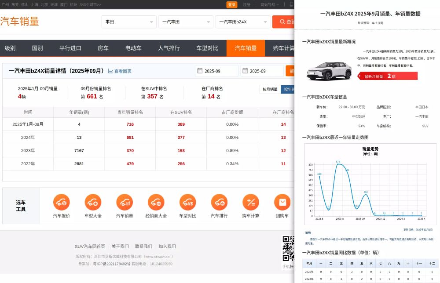Click the end date field 2025-09
Image resolution: width=440 pixels, height=283 pixels.
[x=262, y=71]
